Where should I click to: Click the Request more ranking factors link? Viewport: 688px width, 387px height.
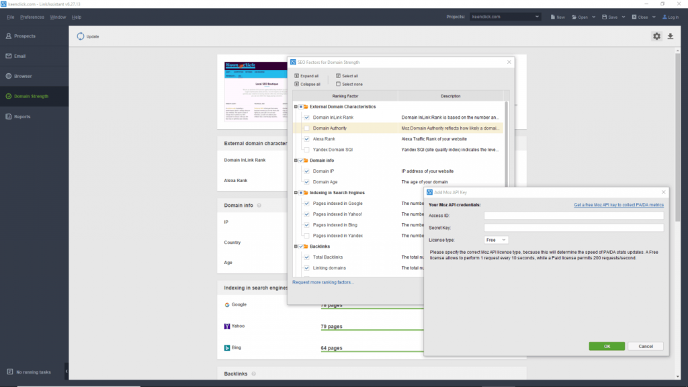click(x=323, y=282)
